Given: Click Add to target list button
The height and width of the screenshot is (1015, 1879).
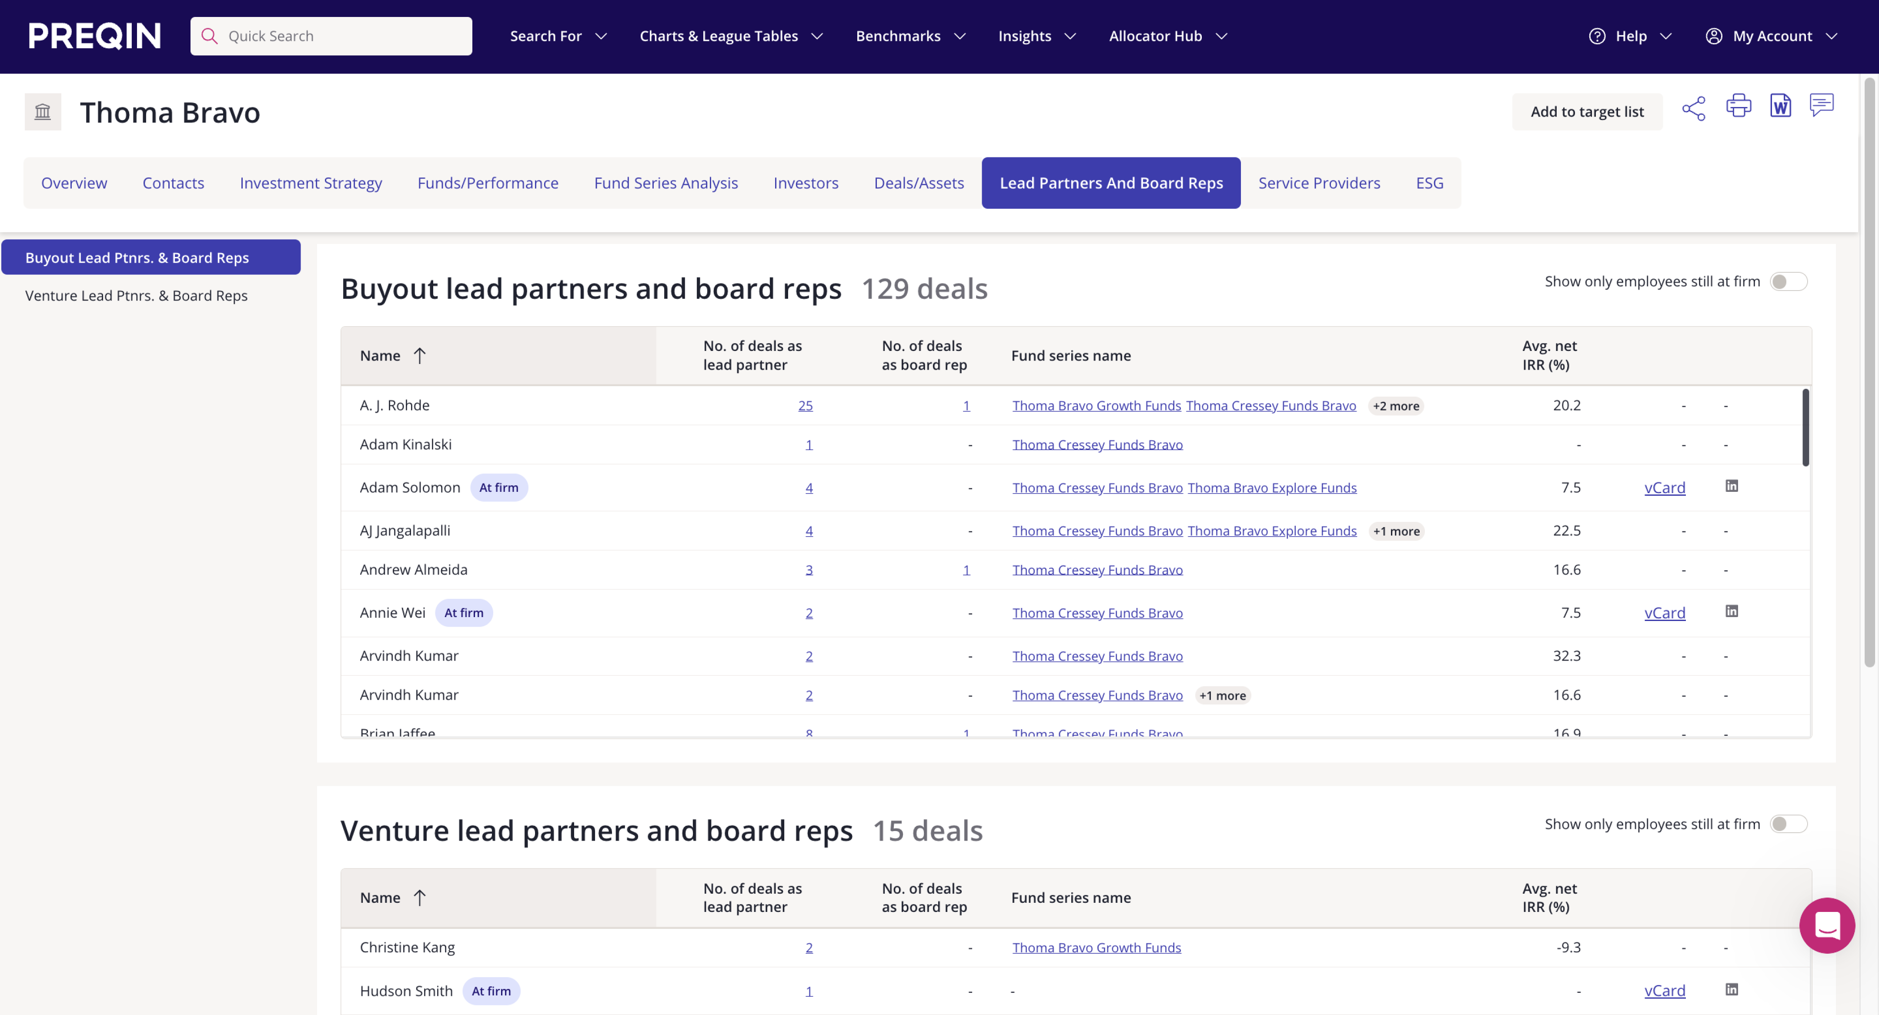Looking at the screenshot, I should pos(1587,112).
